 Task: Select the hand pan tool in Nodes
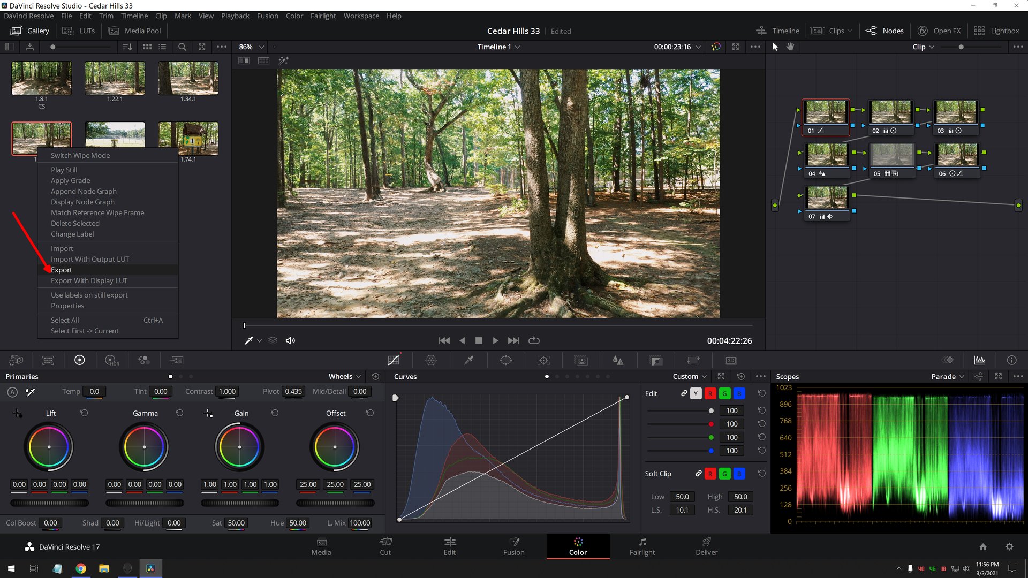pos(790,47)
